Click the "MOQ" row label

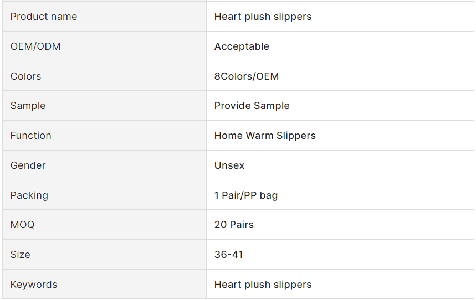22,225
